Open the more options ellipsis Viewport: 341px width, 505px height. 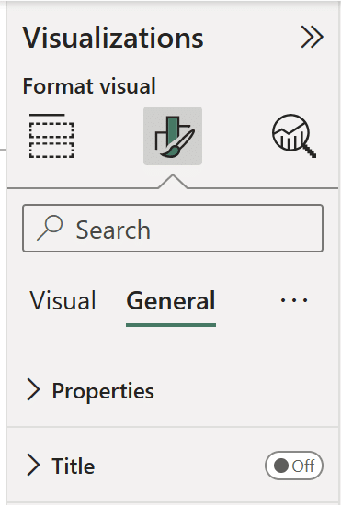(294, 300)
